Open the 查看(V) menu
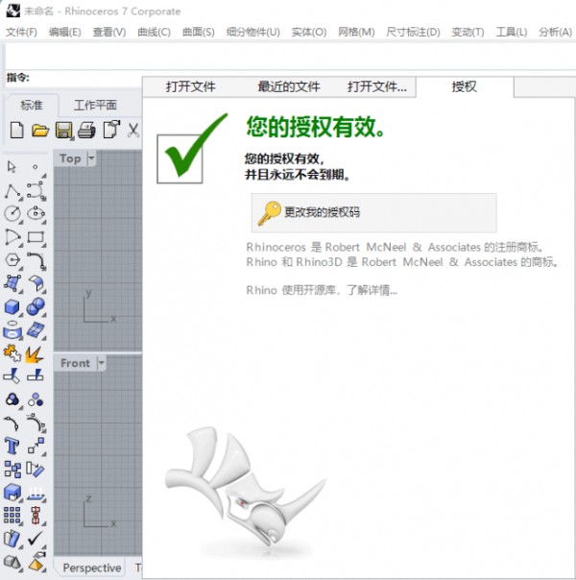 [109, 33]
